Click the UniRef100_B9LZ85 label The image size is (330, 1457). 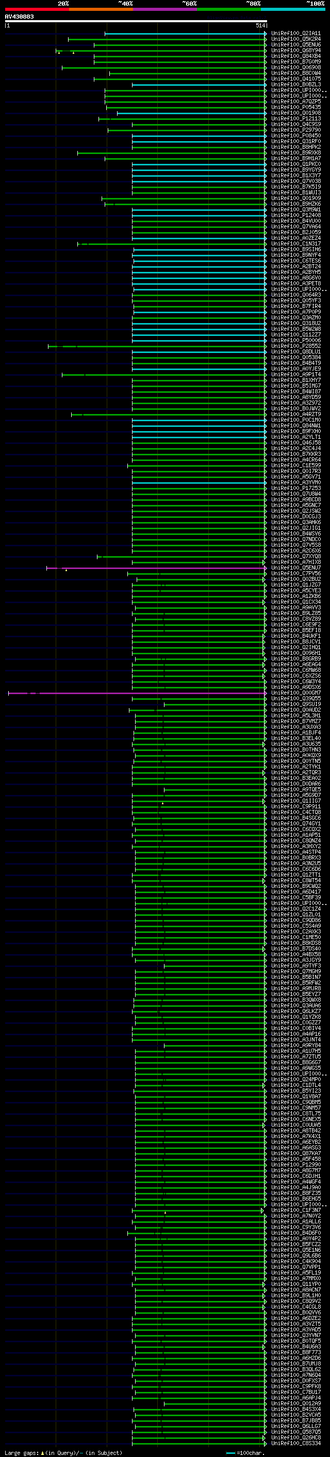295,613
